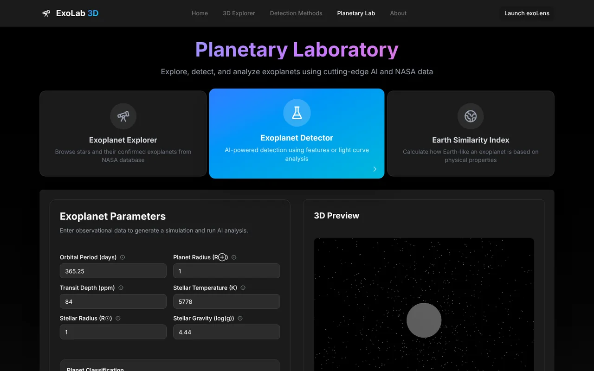Viewport: 594px width, 371px height.
Task: Click the Stellar Radius input field
Action: (x=113, y=332)
